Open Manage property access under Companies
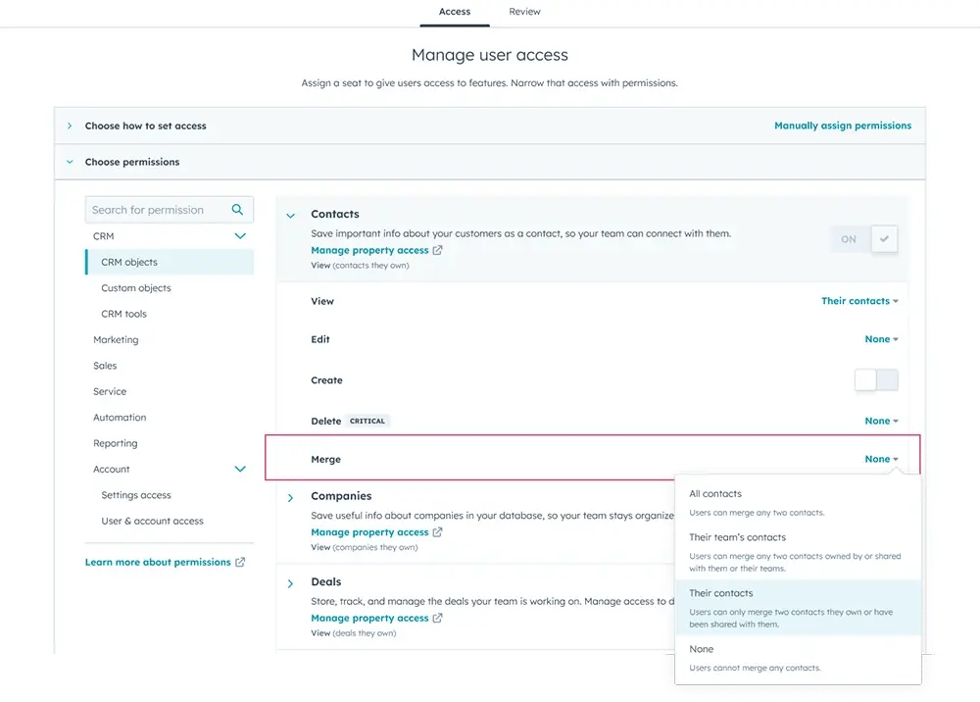The width and height of the screenshot is (980, 702). point(370,532)
